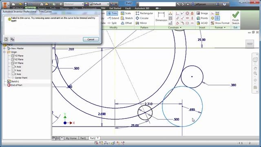261x147 pixels.
Task: Click the .690 radius dimension
Action: click(x=192, y=110)
